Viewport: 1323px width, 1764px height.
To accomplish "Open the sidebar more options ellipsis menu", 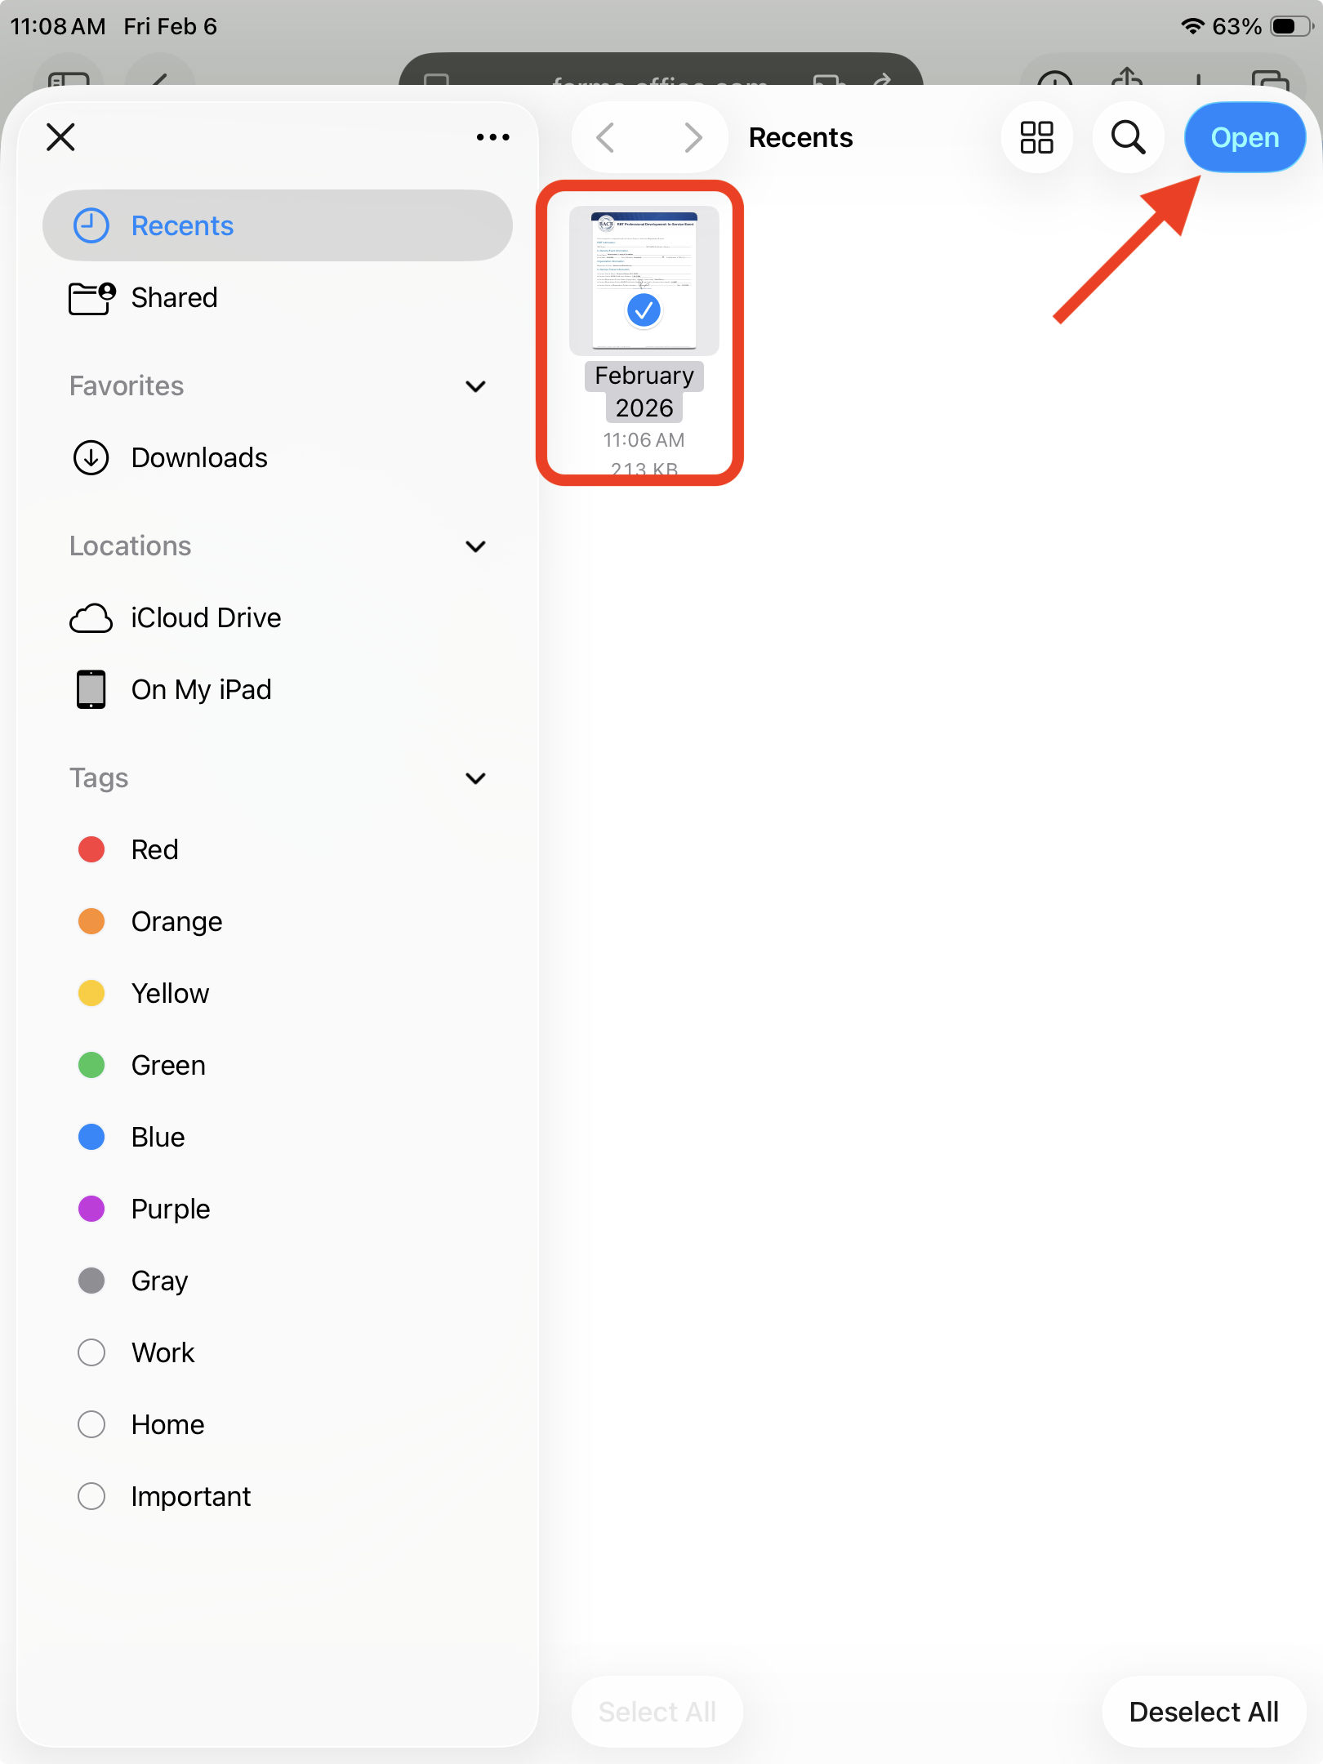I will (x=493, y=137).
